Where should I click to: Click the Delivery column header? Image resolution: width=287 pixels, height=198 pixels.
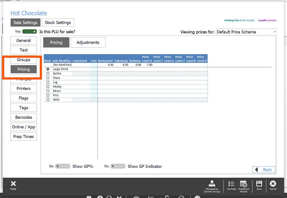(x=135, y=61)
